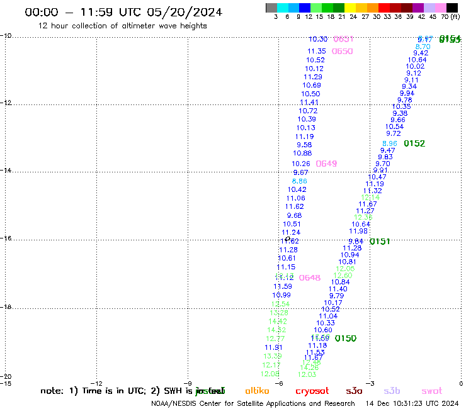Click the green value 13.39
The image size is (466, 409).
[273, 356]
